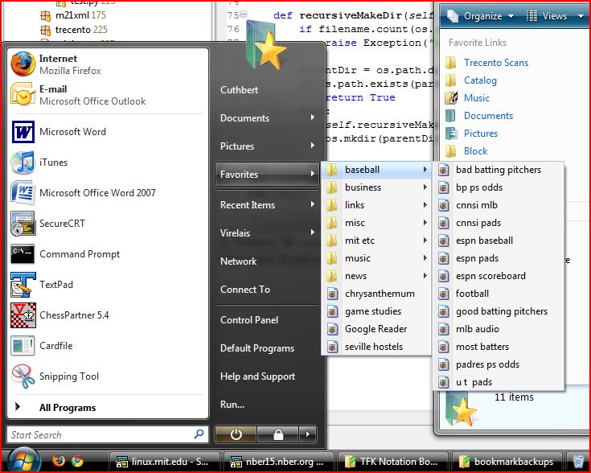The width and height of the screenshot is (591, 473).
Task: Select Connect To in Start menu
Action: (245, 290)
